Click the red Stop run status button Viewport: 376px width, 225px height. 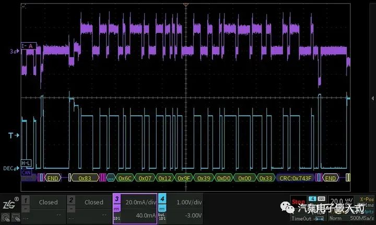tap(298, 202)
